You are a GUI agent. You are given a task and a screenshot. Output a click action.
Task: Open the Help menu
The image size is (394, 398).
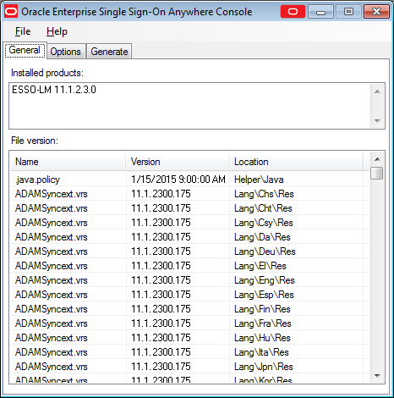coord(57,31)
